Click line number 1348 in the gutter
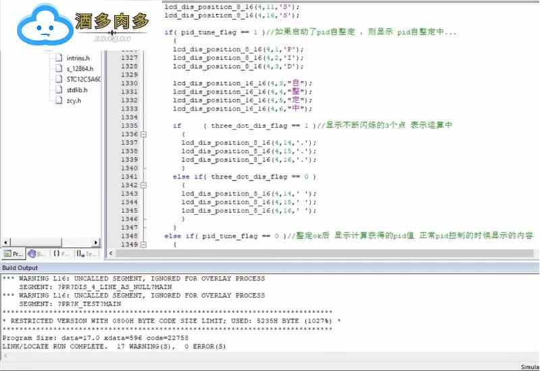The width and height of the screenshot is (540, 371). [x=129, y=235]
